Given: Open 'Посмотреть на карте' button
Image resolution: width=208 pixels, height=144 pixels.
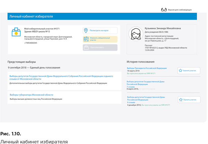Looking at the screenshot, I should click(x=100, y=30).
